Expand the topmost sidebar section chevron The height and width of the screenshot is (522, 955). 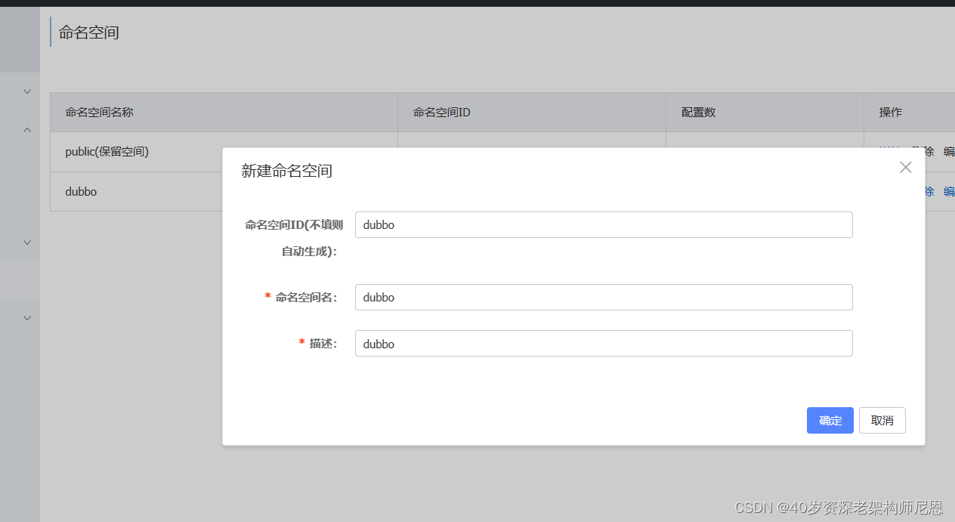click(x=27, y=91)
